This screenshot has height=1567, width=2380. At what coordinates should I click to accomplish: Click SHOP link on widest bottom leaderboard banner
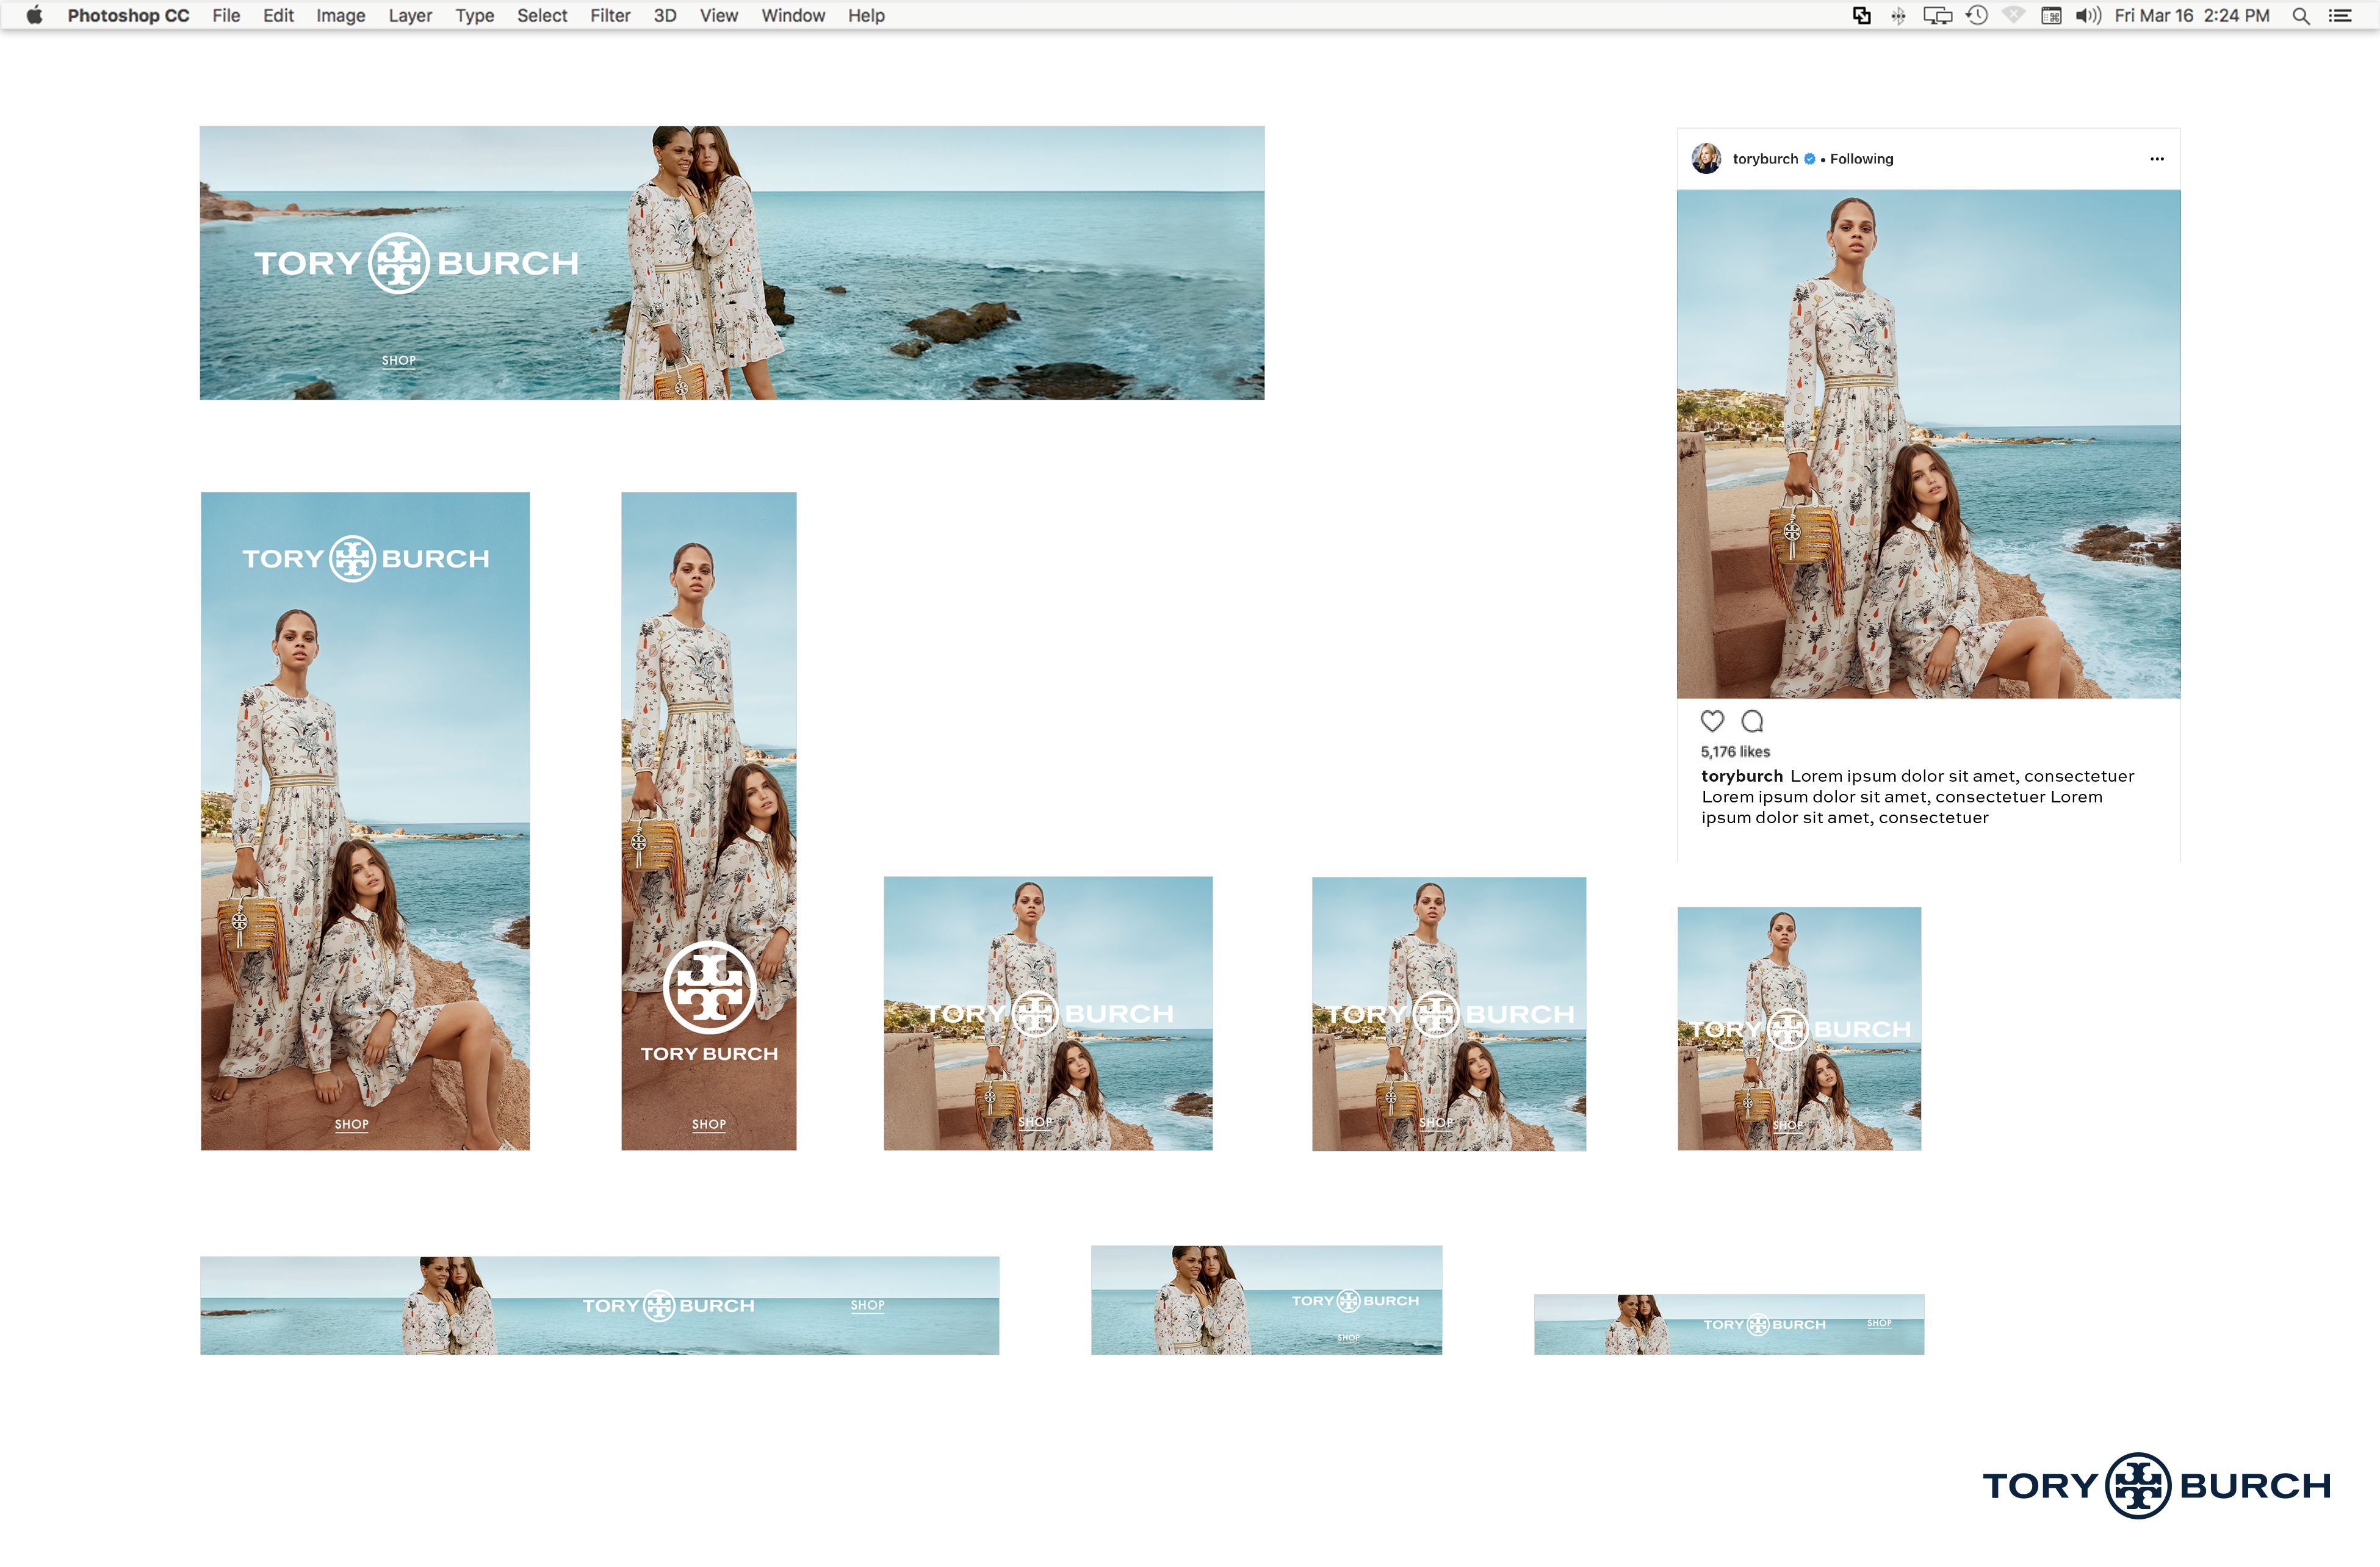click(x=867, y=1305)
